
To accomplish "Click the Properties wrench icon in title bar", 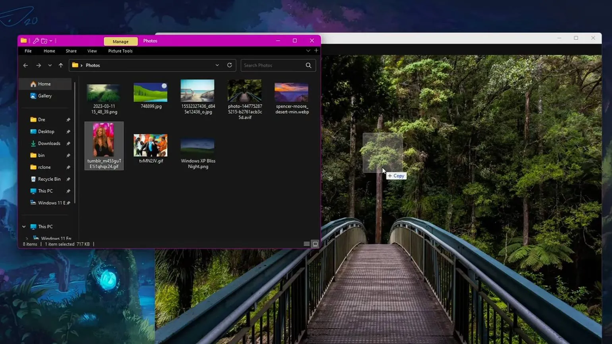I will (x=36, y=41).
